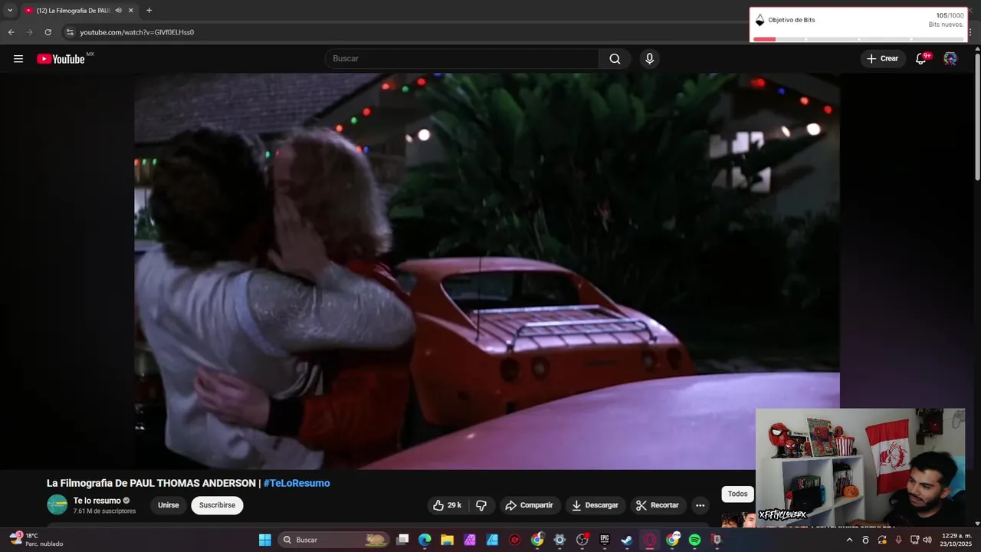Open Te lo resumo channel avatar
Viewport: 981px width, 552px height.
[x=57, y=504]
